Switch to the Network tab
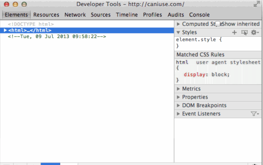Image resolution: width=263 pixels, height=165 pixels. 75,15
